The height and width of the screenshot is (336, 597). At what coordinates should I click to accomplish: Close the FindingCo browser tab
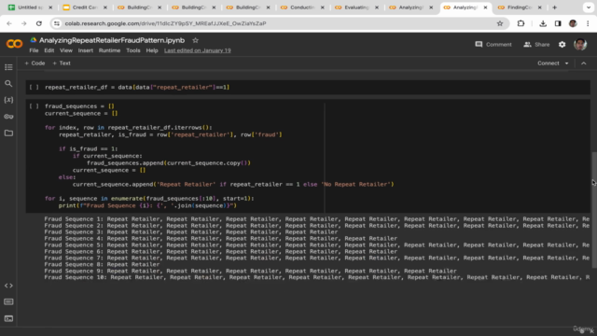click(x=539, y=7)
